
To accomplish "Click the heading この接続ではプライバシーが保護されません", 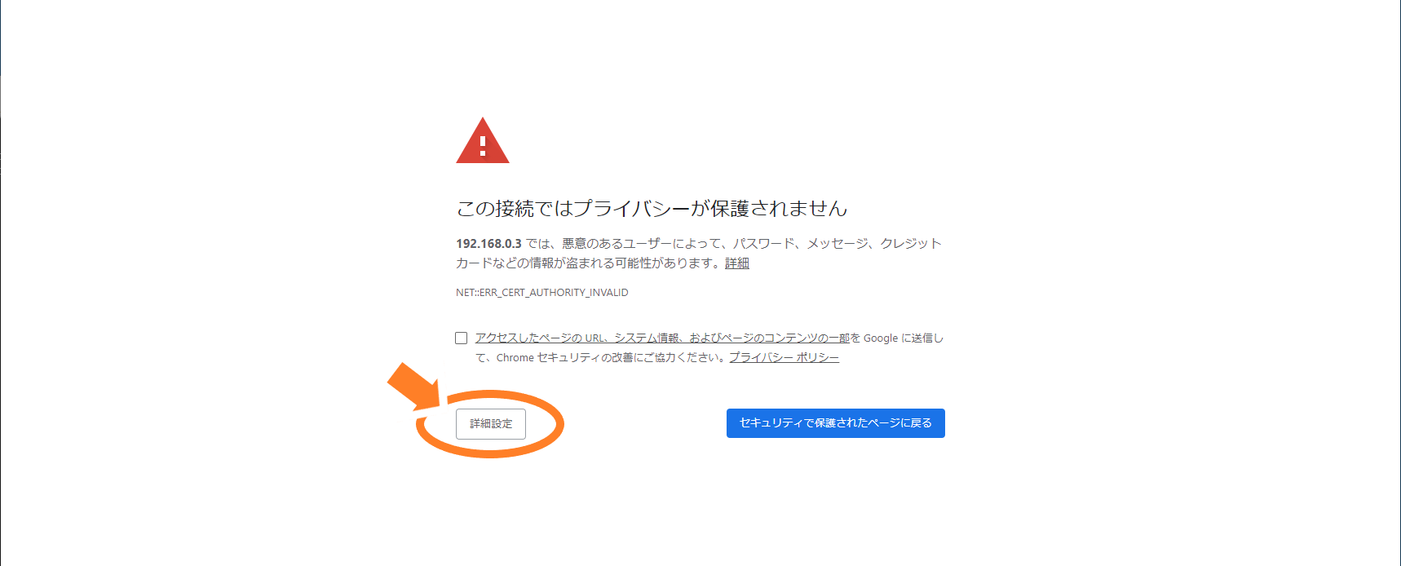I will 652,209.
